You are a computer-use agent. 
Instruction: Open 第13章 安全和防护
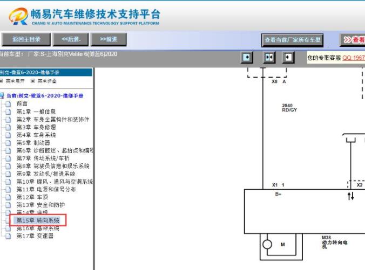click(40, 205)
